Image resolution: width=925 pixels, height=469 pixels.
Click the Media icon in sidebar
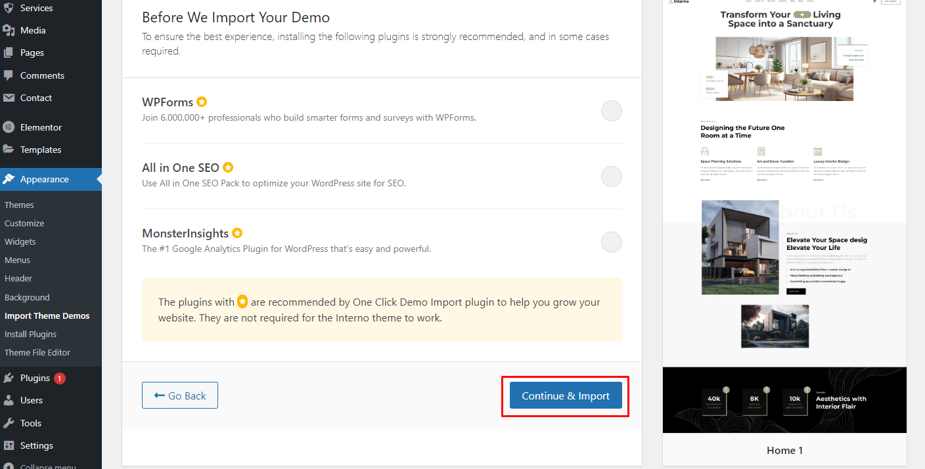tap(9, 30)
